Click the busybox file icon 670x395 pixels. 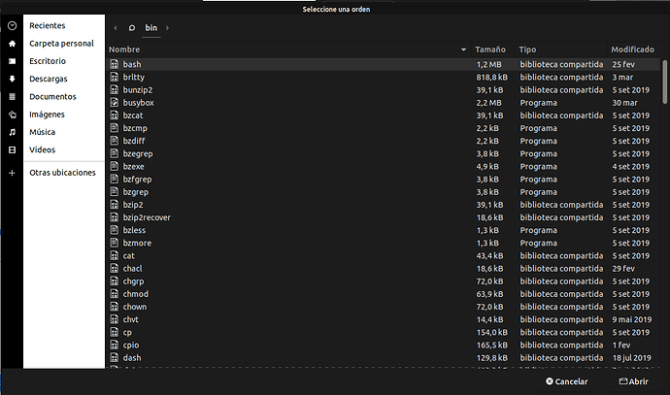[x=114, y=101]
